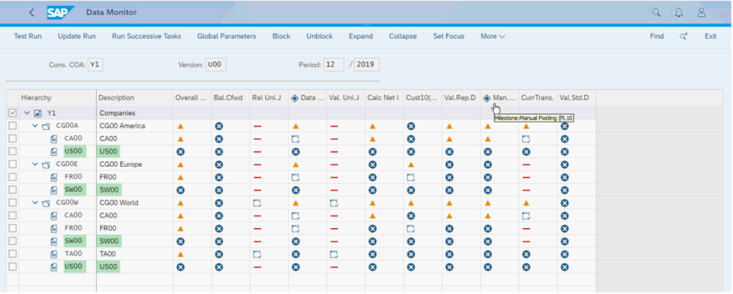Viewport: 733px width, 294px height.
Task: Click the Collapse button
Action: coord(403,36)
